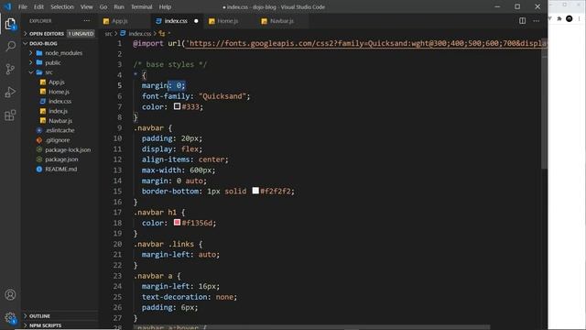
Task: Open the Manage gear icon
Action: pos(10,318)
